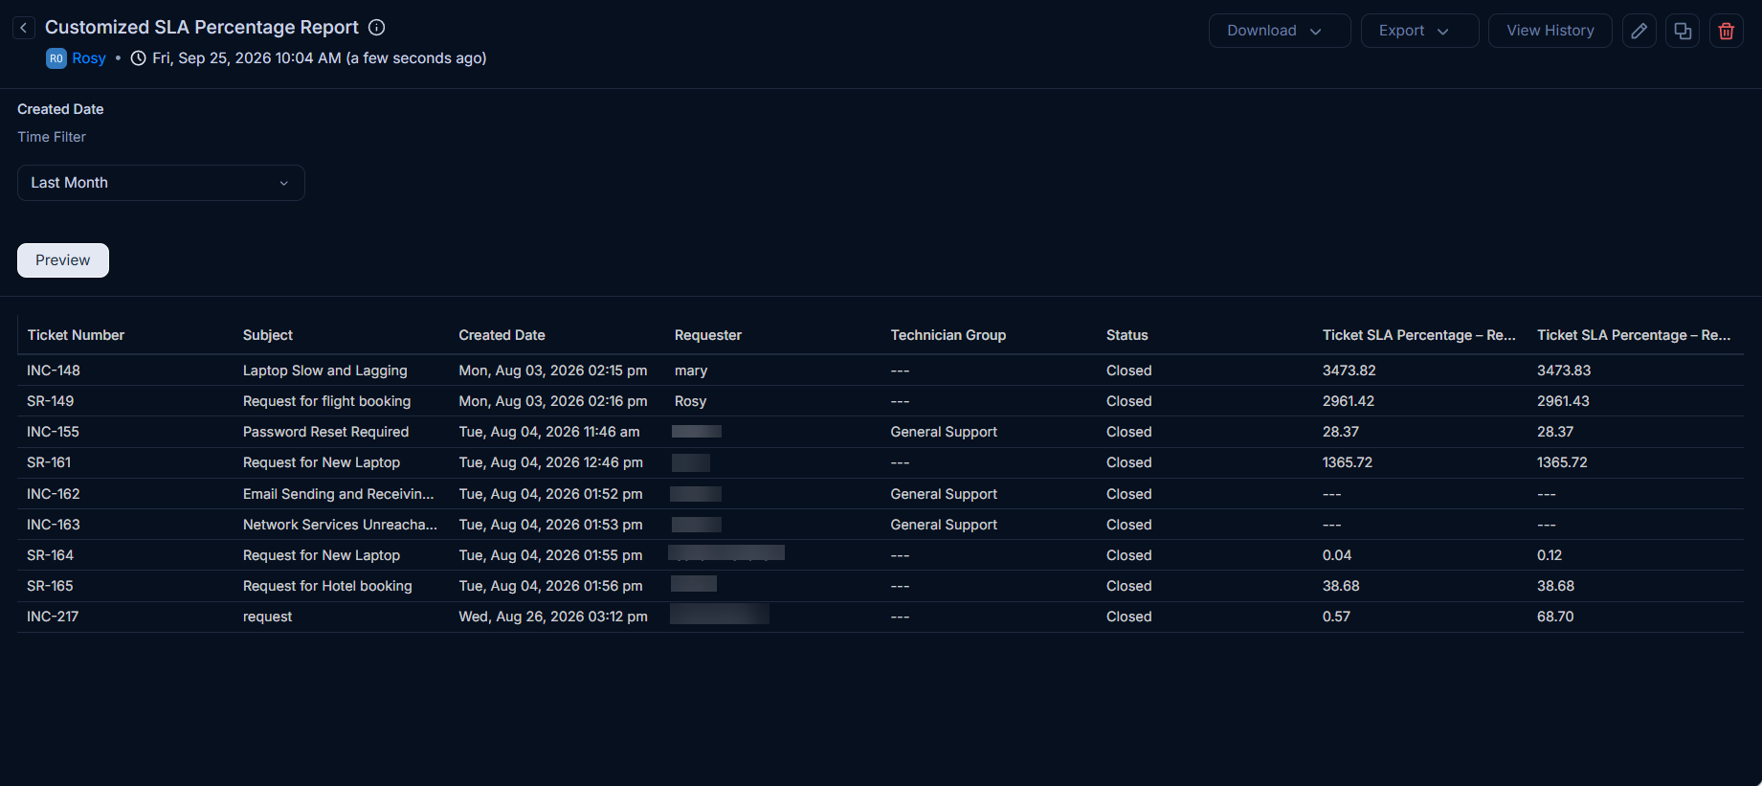1762x786 pixels.
Task: Click the Status column header
Action: pos(1127,335)
